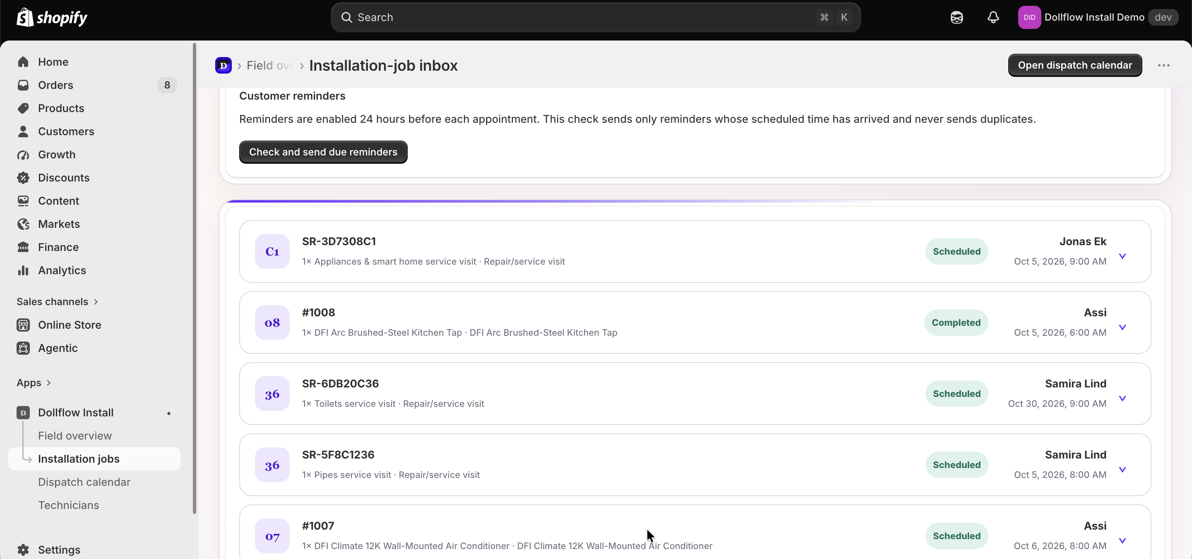1192x559 pixels.
Task: Click the Finance bank icon
Action: click(x=23, y=247)
